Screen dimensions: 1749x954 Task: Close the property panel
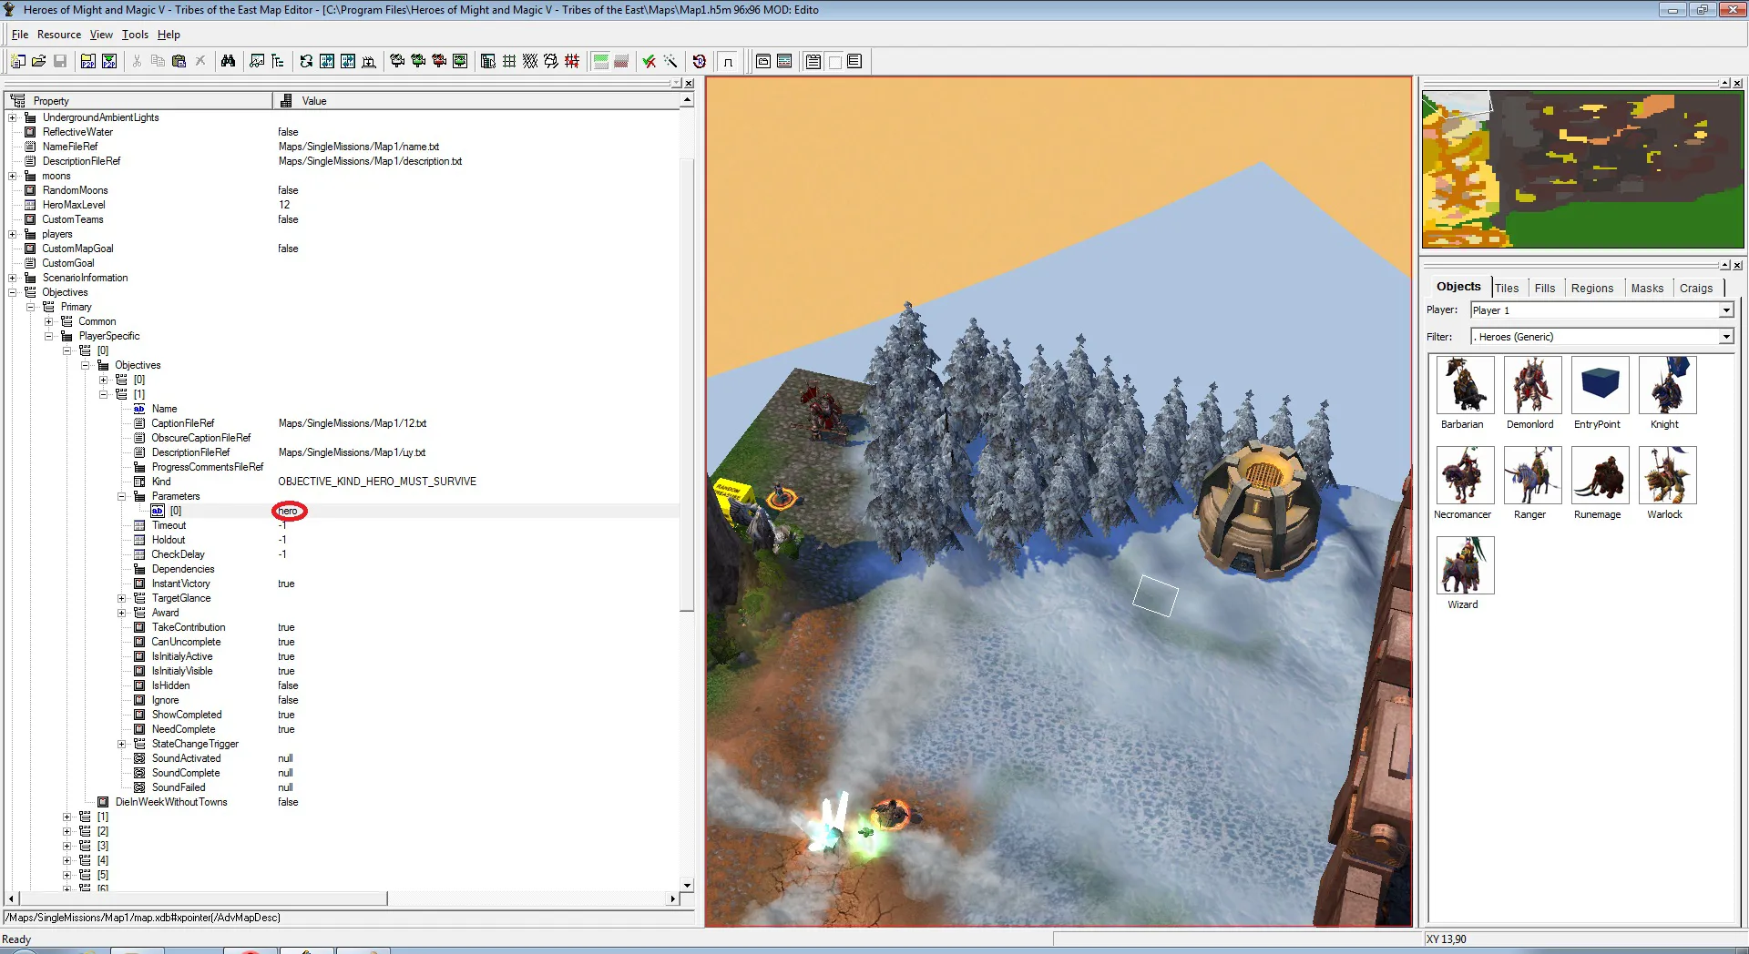point(689,83)
